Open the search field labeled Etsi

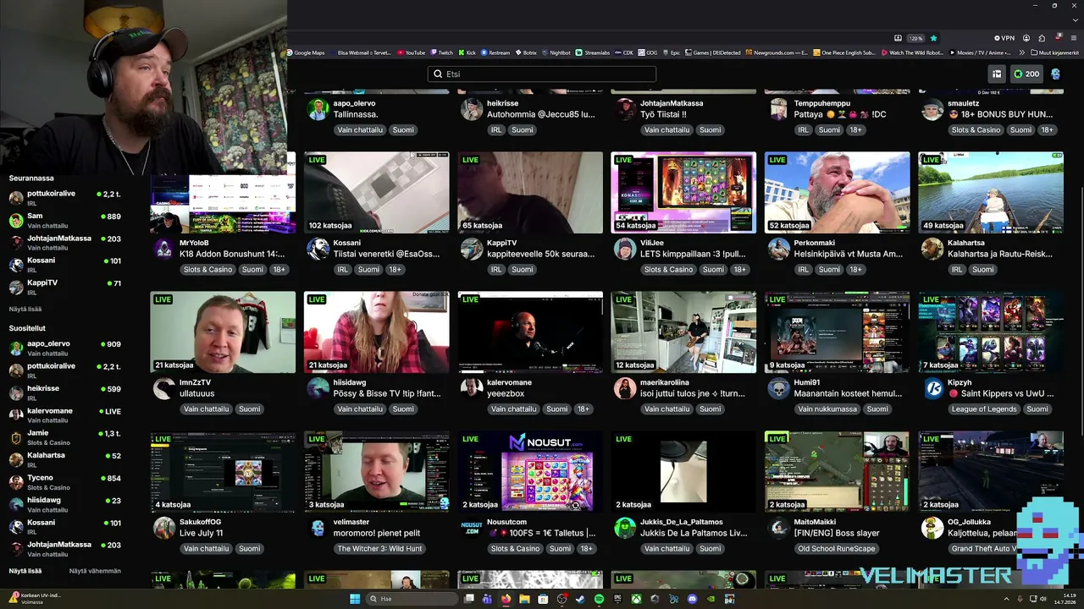click(542, 74)
